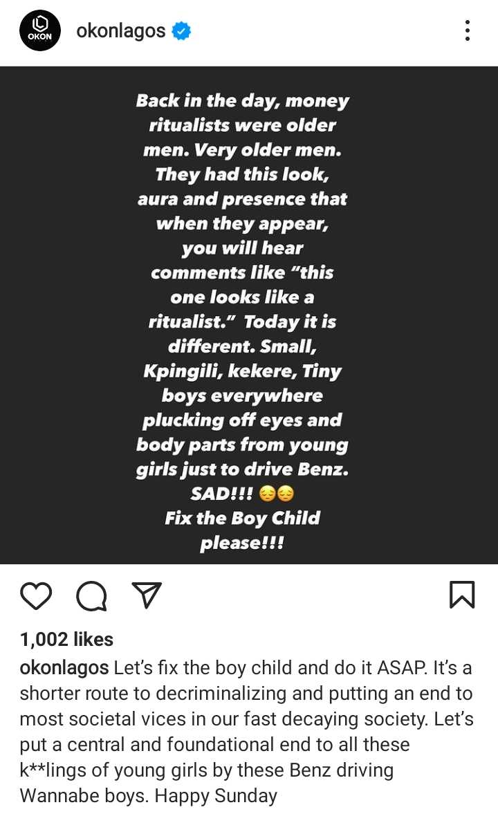
Task: View the 1,002 likes list
Action: pyautogui.click(x=66, y=640)
